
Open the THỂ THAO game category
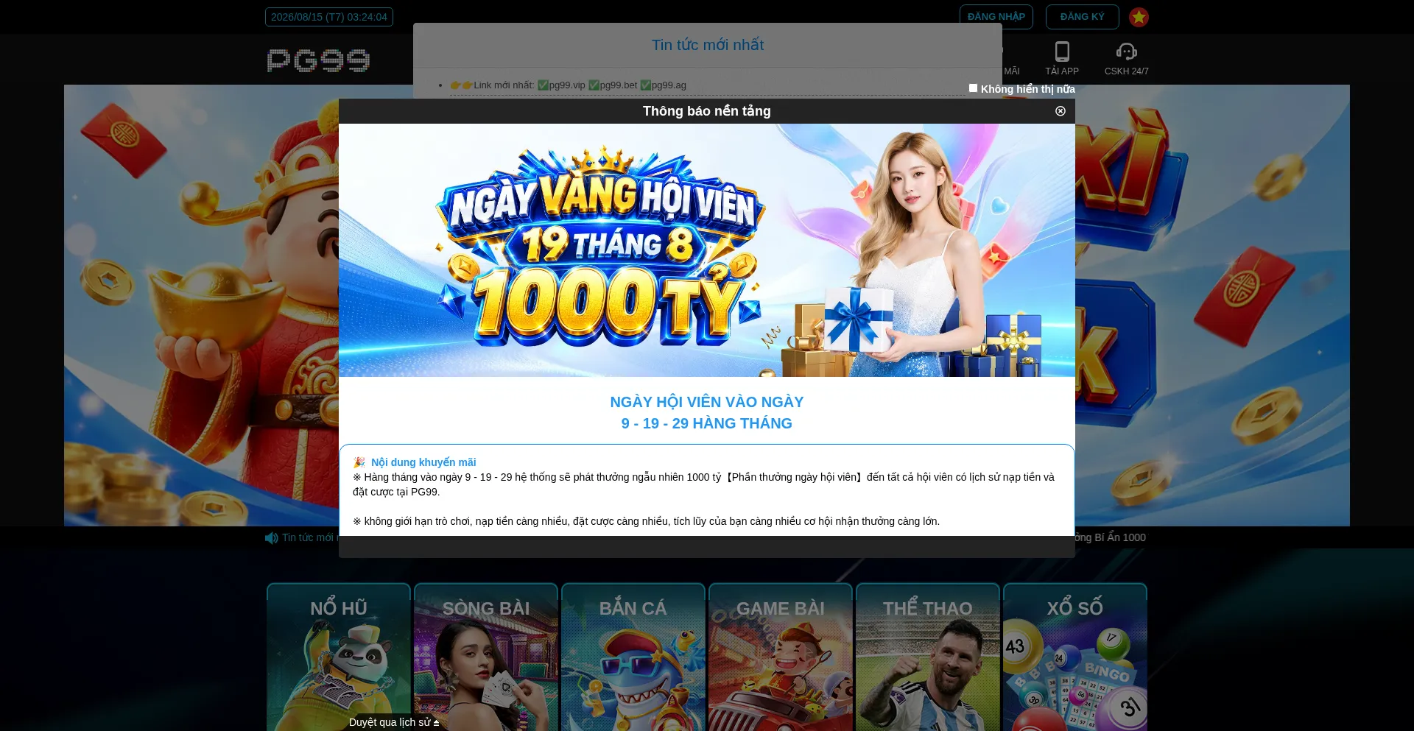[928, 657]
